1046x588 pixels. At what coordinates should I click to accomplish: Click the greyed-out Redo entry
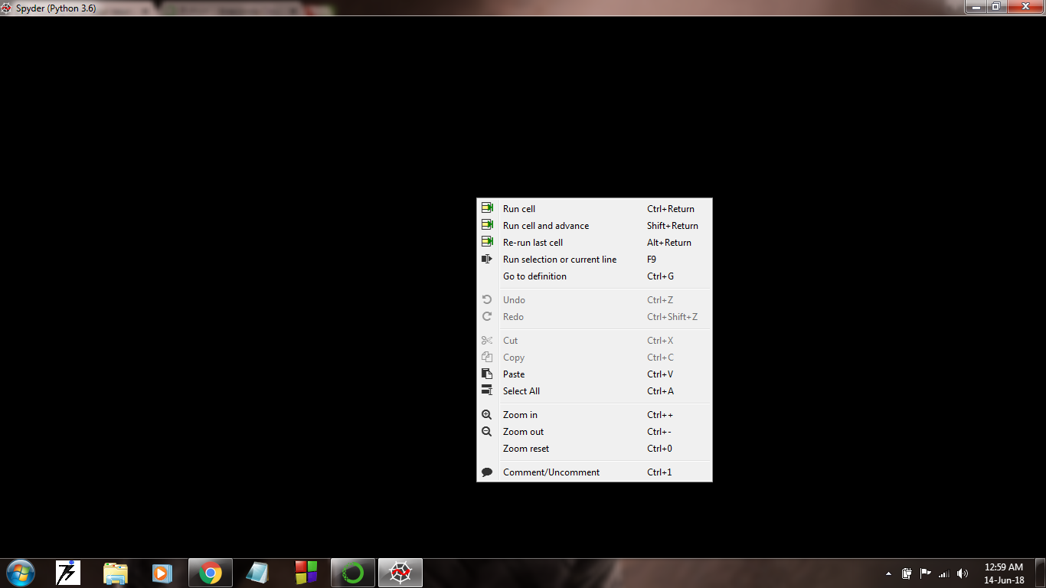pyautogui.click(x=594, y=316)
